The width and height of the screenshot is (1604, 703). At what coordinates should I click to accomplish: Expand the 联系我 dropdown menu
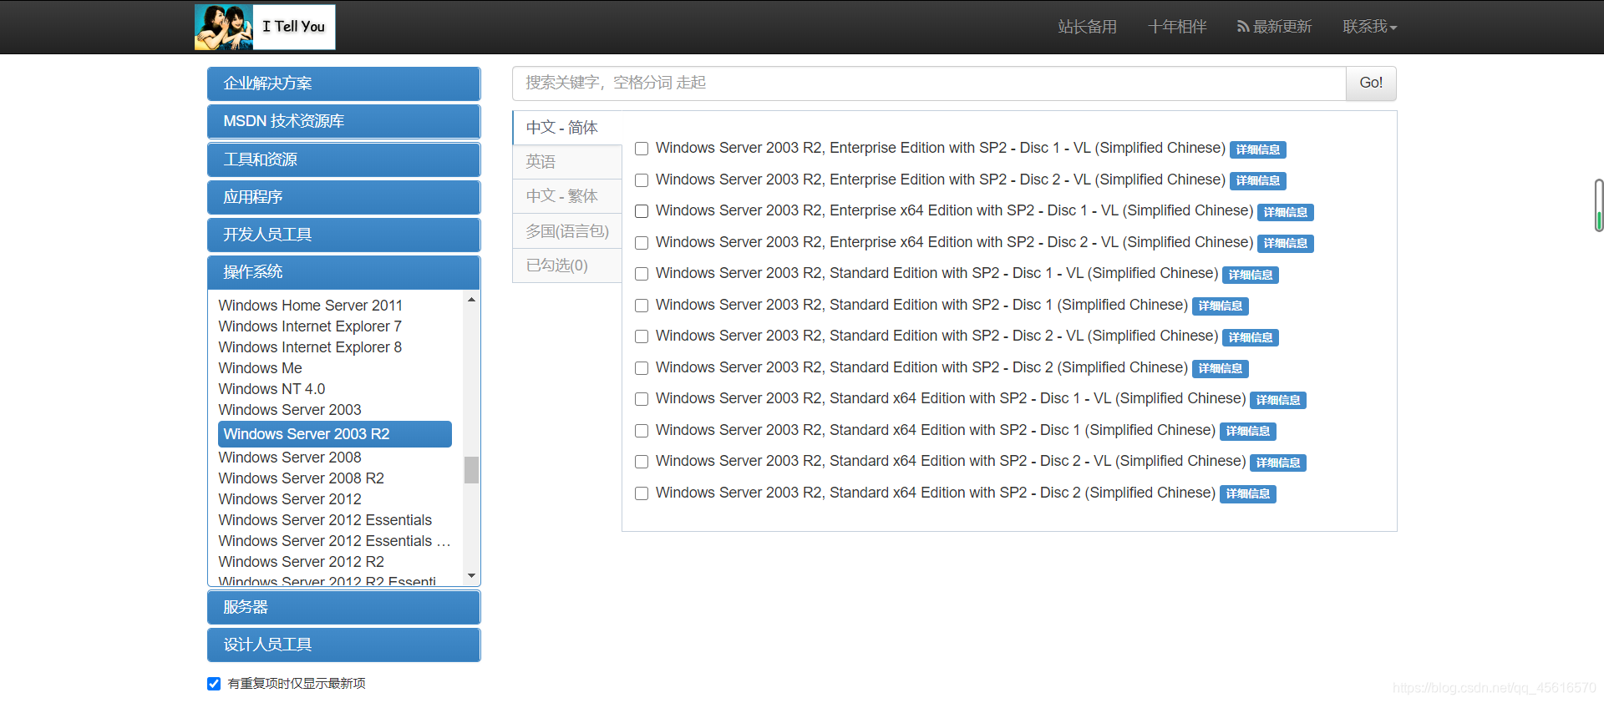coord(1370,27)
